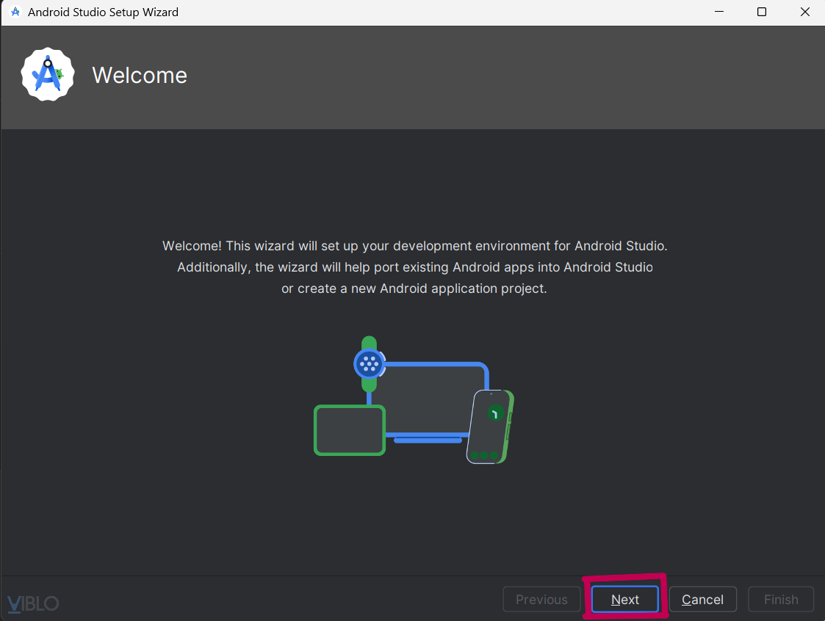
Task: Click the line 'or create a new Android application project.'
Action: click(414, 288)
